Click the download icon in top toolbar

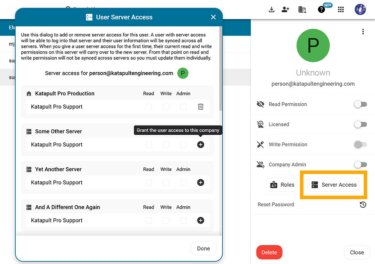tap(271, 10)
